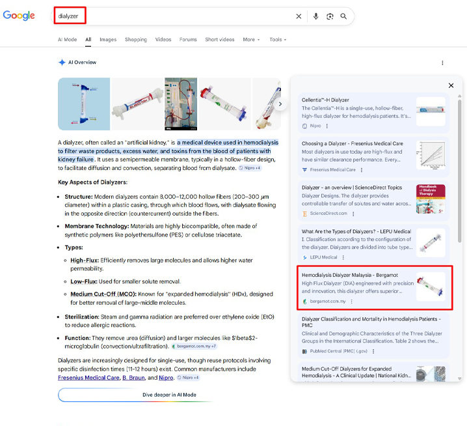467x426 pixels.
Task: Click the AI Overview sparkle icon
Action: click(62, 63)
